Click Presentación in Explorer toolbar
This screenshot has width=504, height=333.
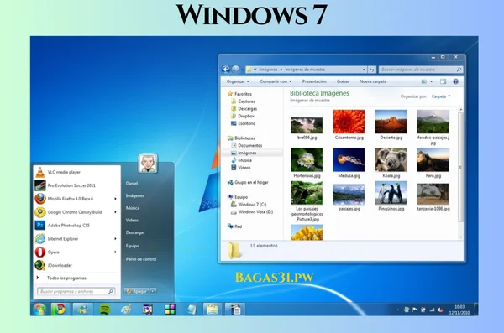coord(314,81)
